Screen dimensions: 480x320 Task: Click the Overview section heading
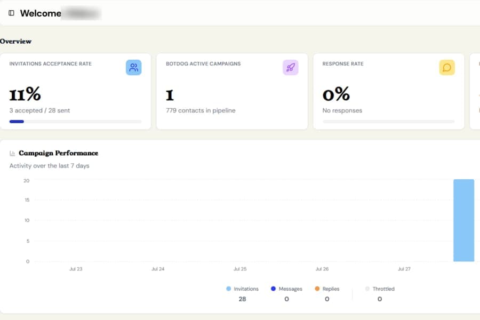click(x=15, y=42)
